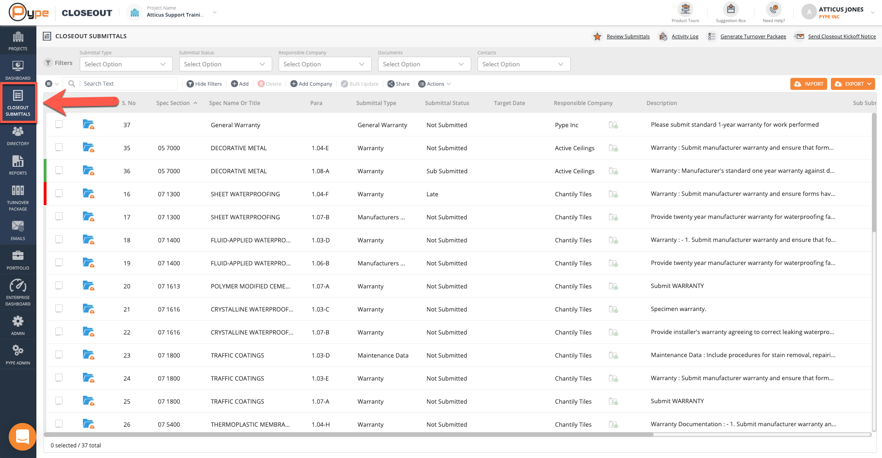
Task: Open the Suggestion Box icon
Action: pyautogui.click(x=730, y=9)
